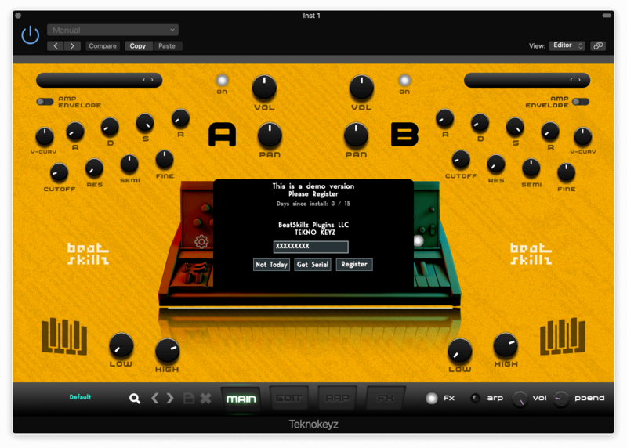Viewport: 627px width, 448px height.
Task: Go to next preset in plugin header
Action: (72, 46)
